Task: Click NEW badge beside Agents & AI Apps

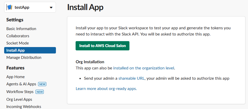Action: pyautogui.click(x=42, y=84)
